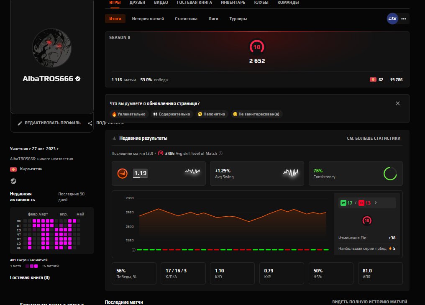
Task: Open the ДРУЗЬЯ tab
Action: point(137,3)
